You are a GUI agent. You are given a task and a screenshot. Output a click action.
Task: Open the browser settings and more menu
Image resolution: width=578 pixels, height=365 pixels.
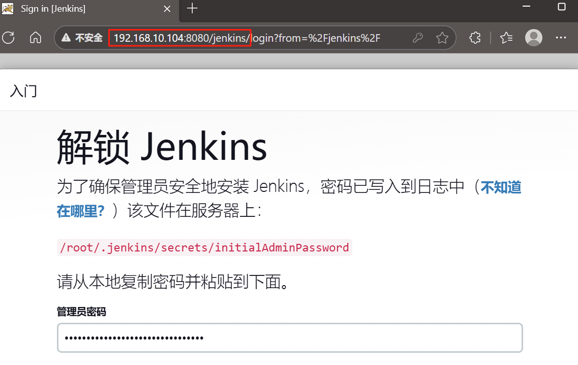click(x=561, y=38)
